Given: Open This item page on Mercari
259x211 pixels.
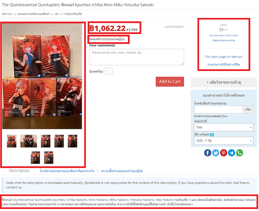Looking at the screenshot, I should pos(223,57).
